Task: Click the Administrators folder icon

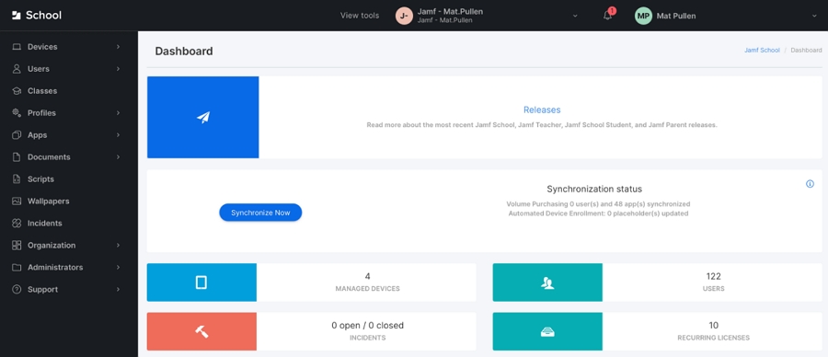Action: 17,267
